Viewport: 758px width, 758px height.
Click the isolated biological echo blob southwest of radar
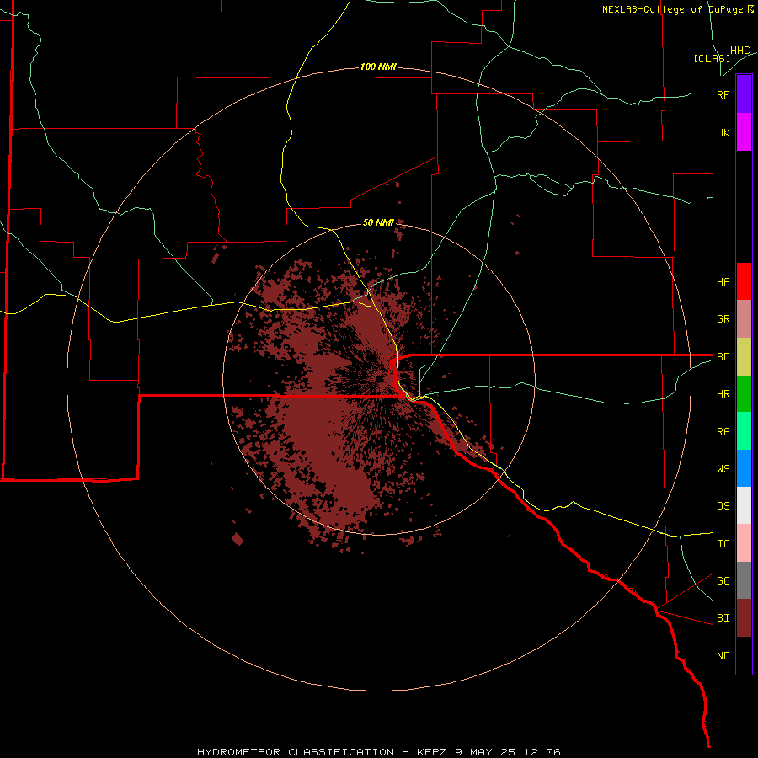pyautogui.click(x=238, y=539)
